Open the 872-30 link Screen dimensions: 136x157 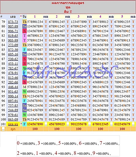coord(13,50)
